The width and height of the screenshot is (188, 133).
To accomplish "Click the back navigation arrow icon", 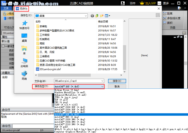I will (x=92, y=16).
